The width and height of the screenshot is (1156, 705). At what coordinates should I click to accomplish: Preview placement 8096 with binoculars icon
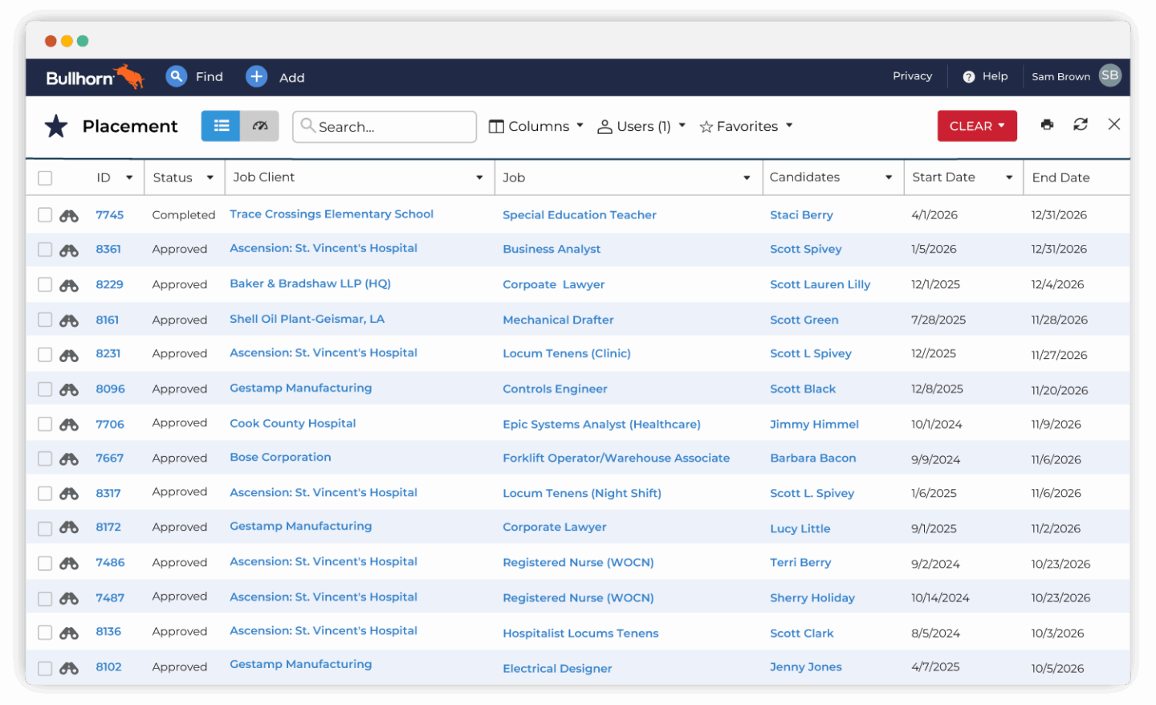pyautogui.click(x=69, y=389)
